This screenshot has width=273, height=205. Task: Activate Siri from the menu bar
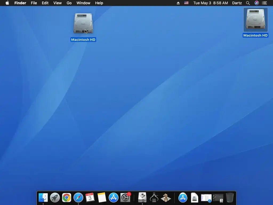(x=257, y=3)
